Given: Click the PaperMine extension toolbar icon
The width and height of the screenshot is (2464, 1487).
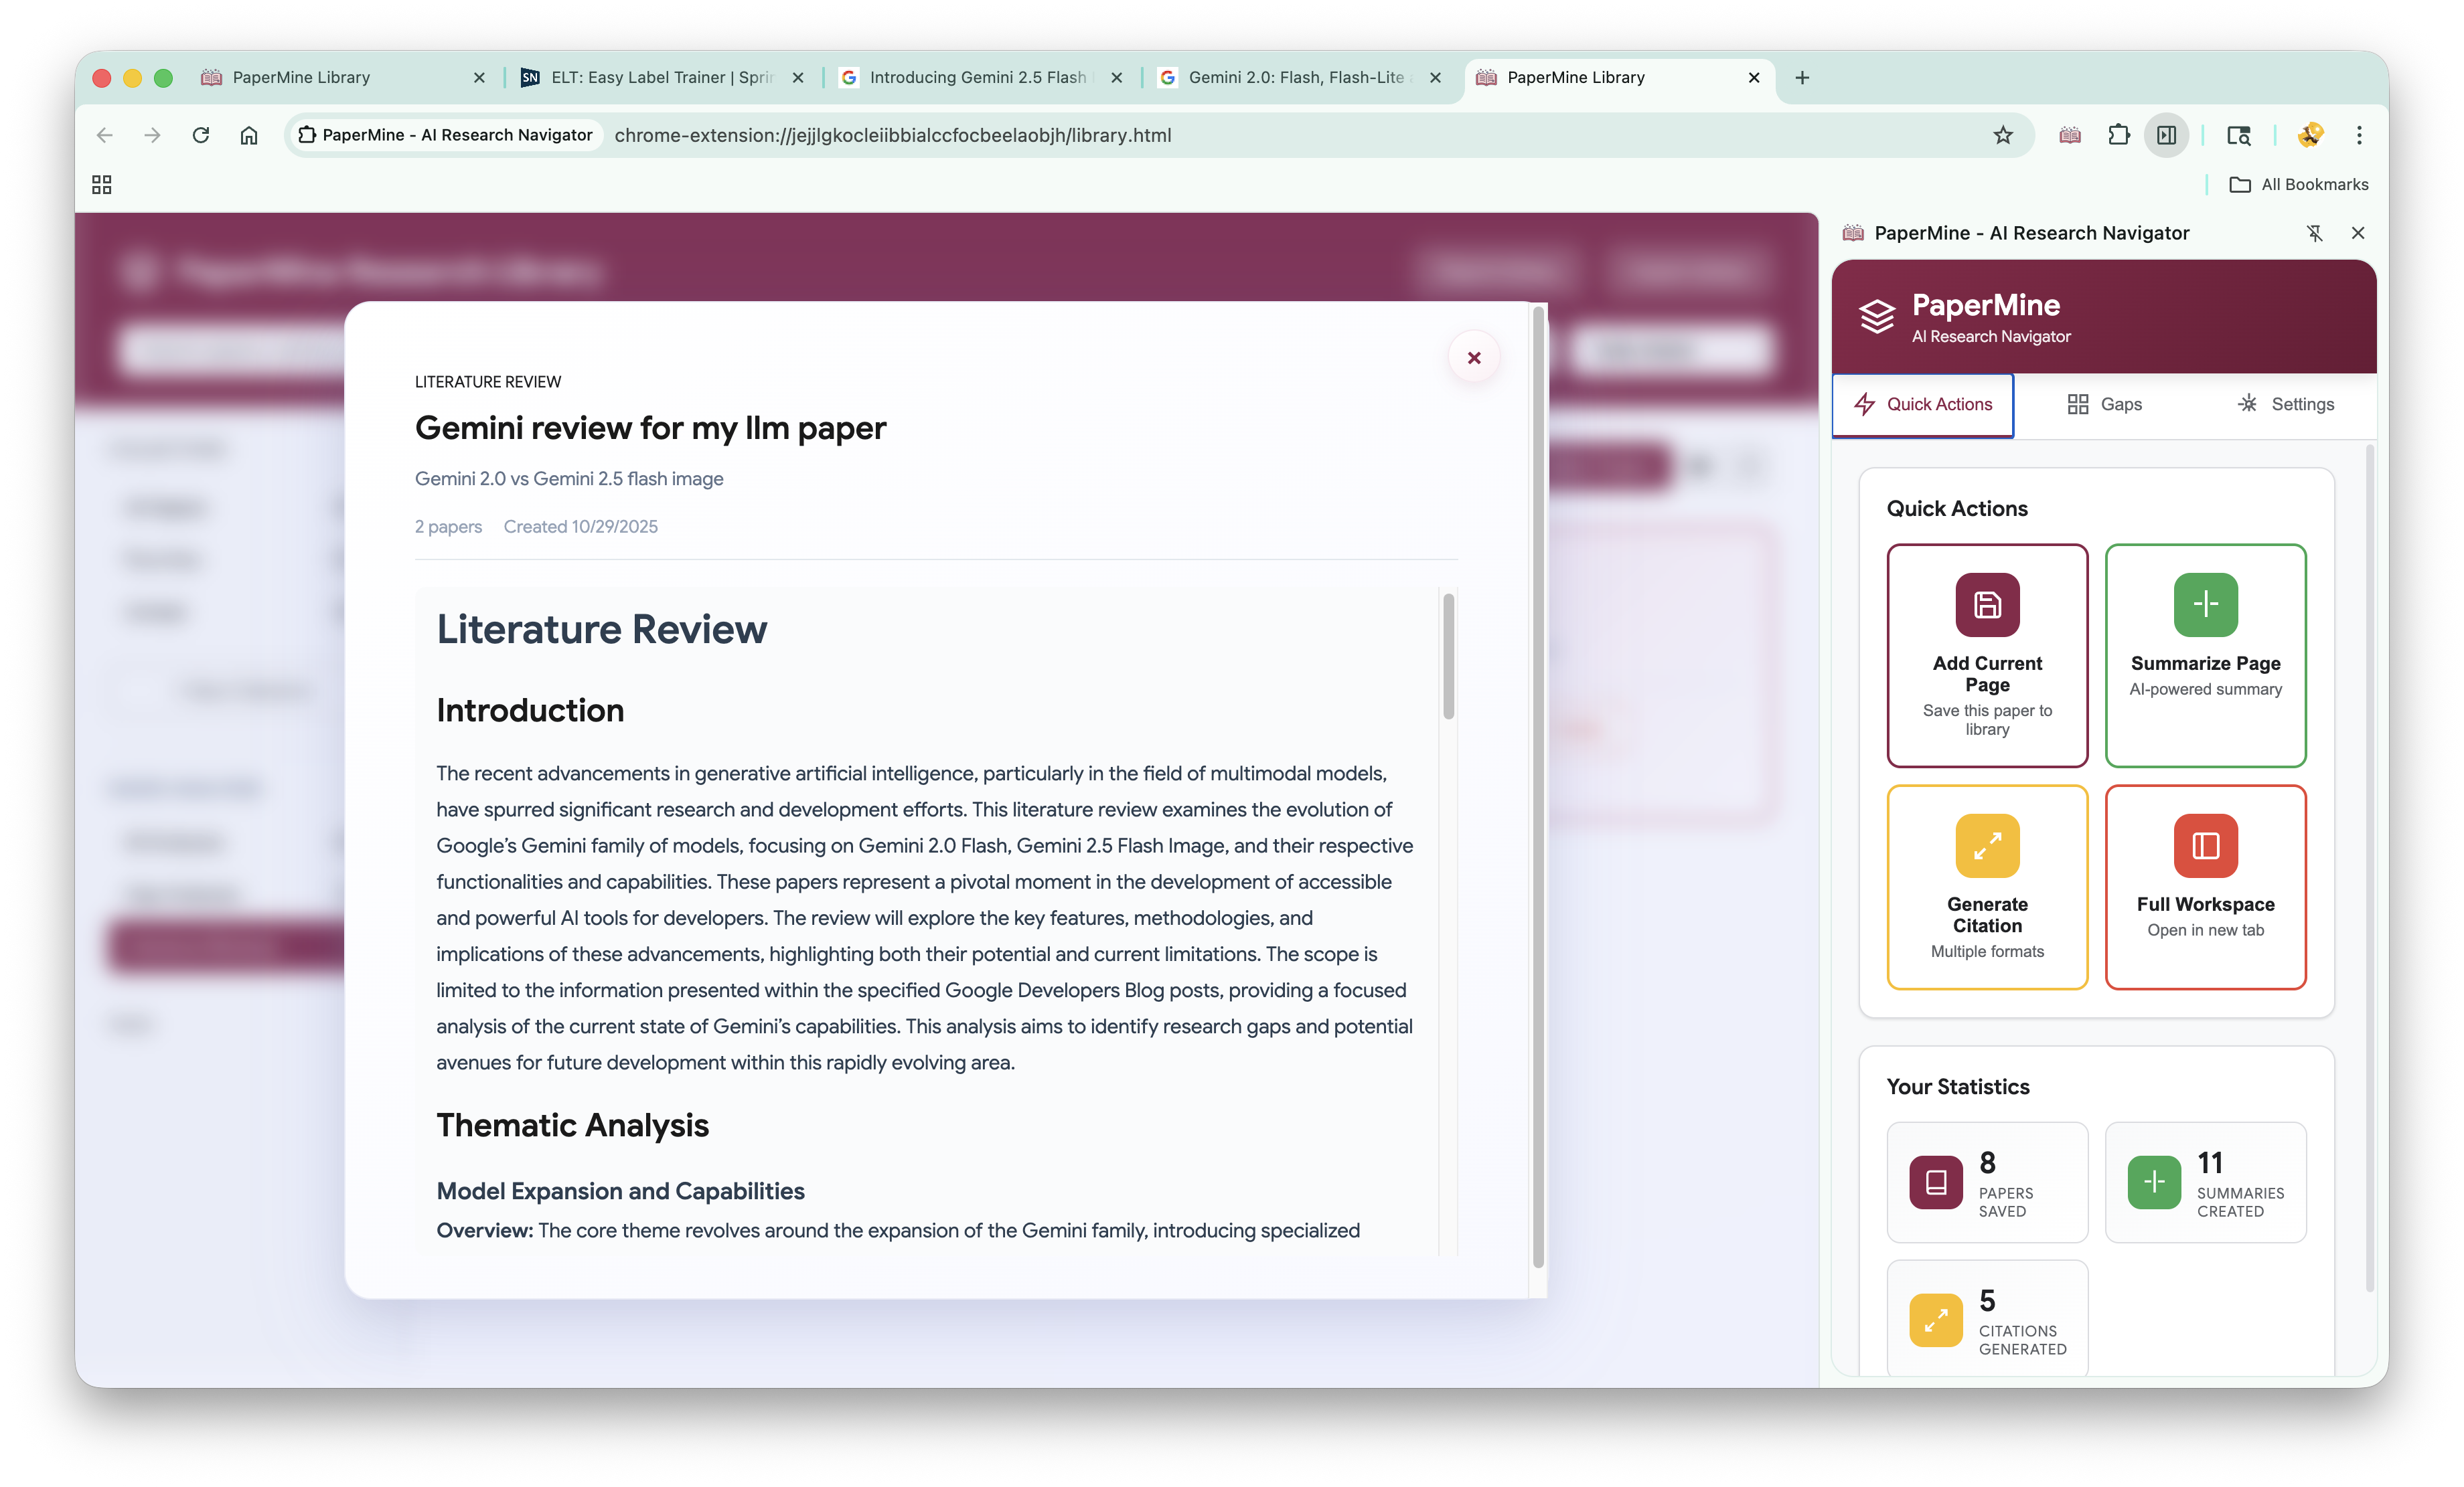Looking at the screenshot, I should (x=2069, y=135).
